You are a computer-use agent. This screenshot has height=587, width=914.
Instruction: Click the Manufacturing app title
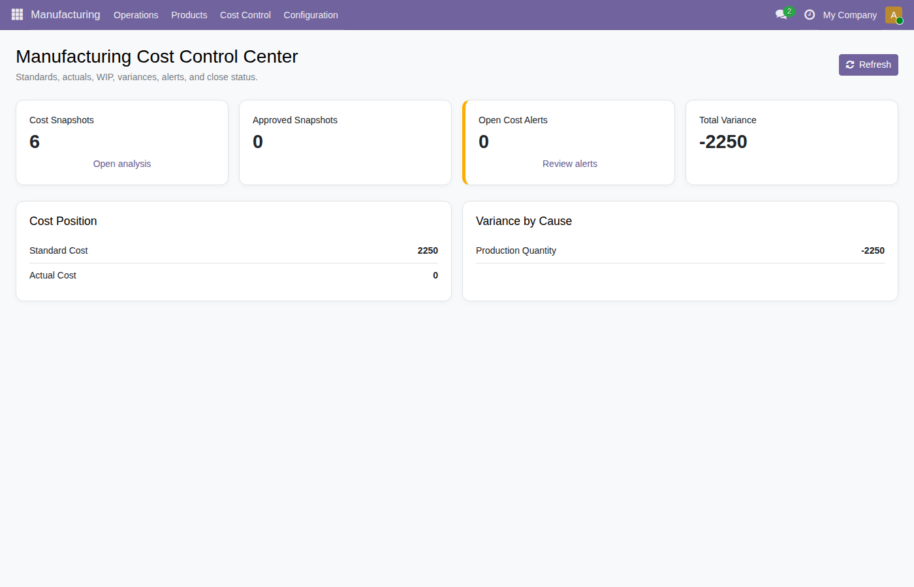(65, 14)
